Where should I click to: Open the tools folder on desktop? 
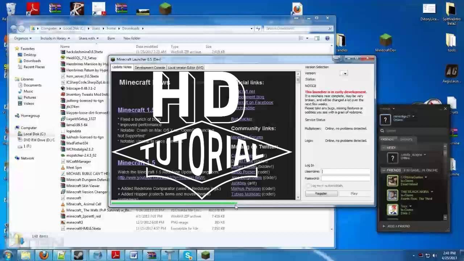click(451, 43)
